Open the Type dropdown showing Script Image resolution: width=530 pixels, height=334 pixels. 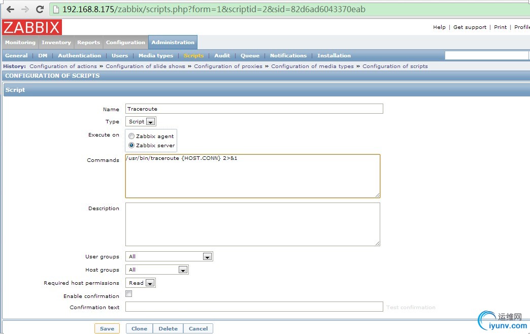[x=141, y=121]
